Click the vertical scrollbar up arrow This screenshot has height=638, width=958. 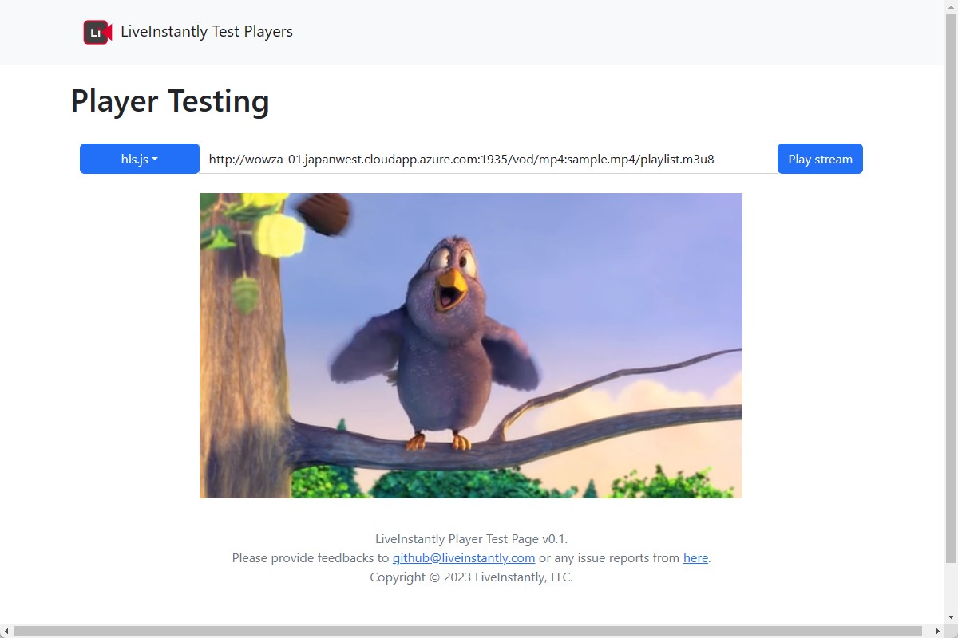pos(951,6)
